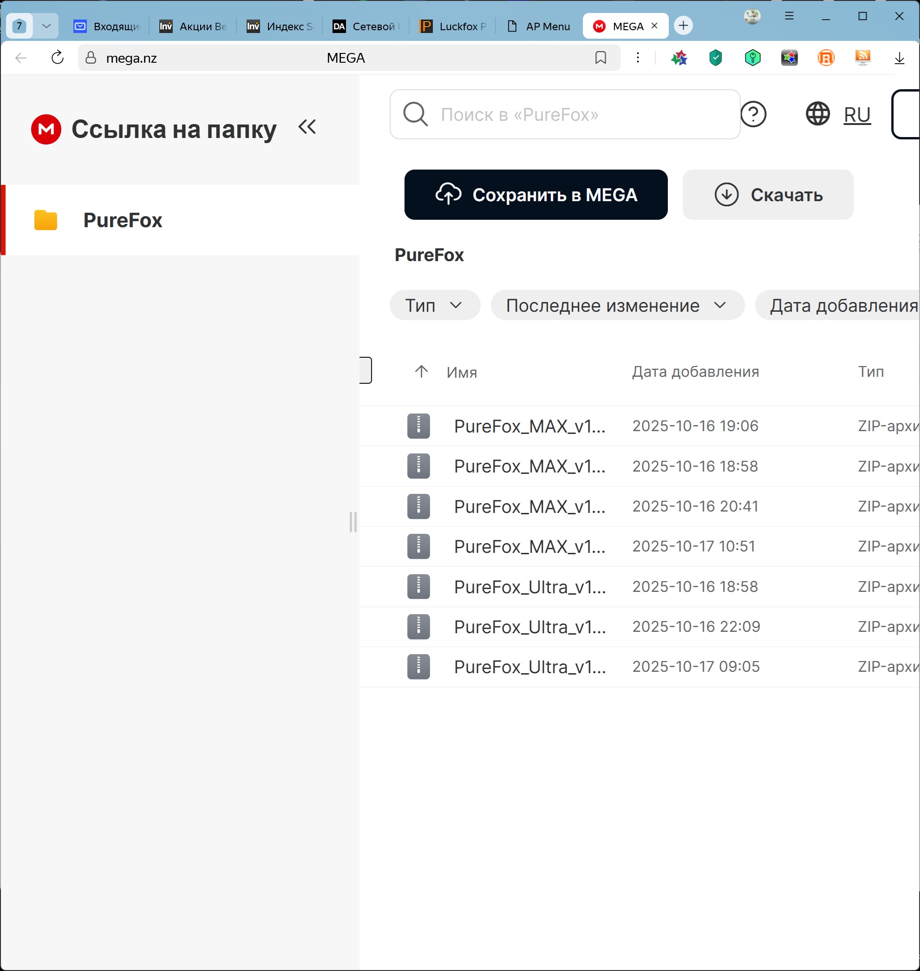Click the green shield extension icon
The height and width of the screenshot is (971, 920).
point(716,58)
